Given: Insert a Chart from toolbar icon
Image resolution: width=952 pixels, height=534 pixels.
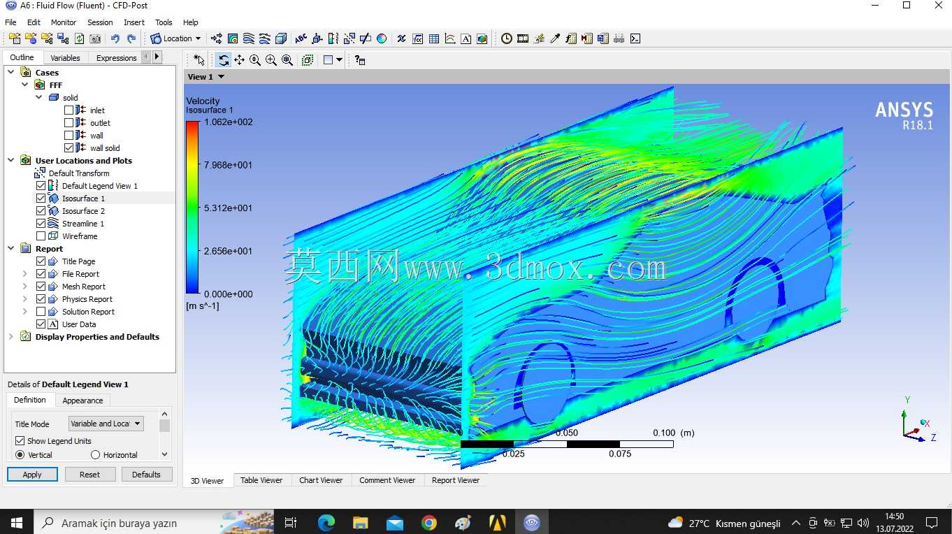Looking at the screenshot, I should (450, 38).
